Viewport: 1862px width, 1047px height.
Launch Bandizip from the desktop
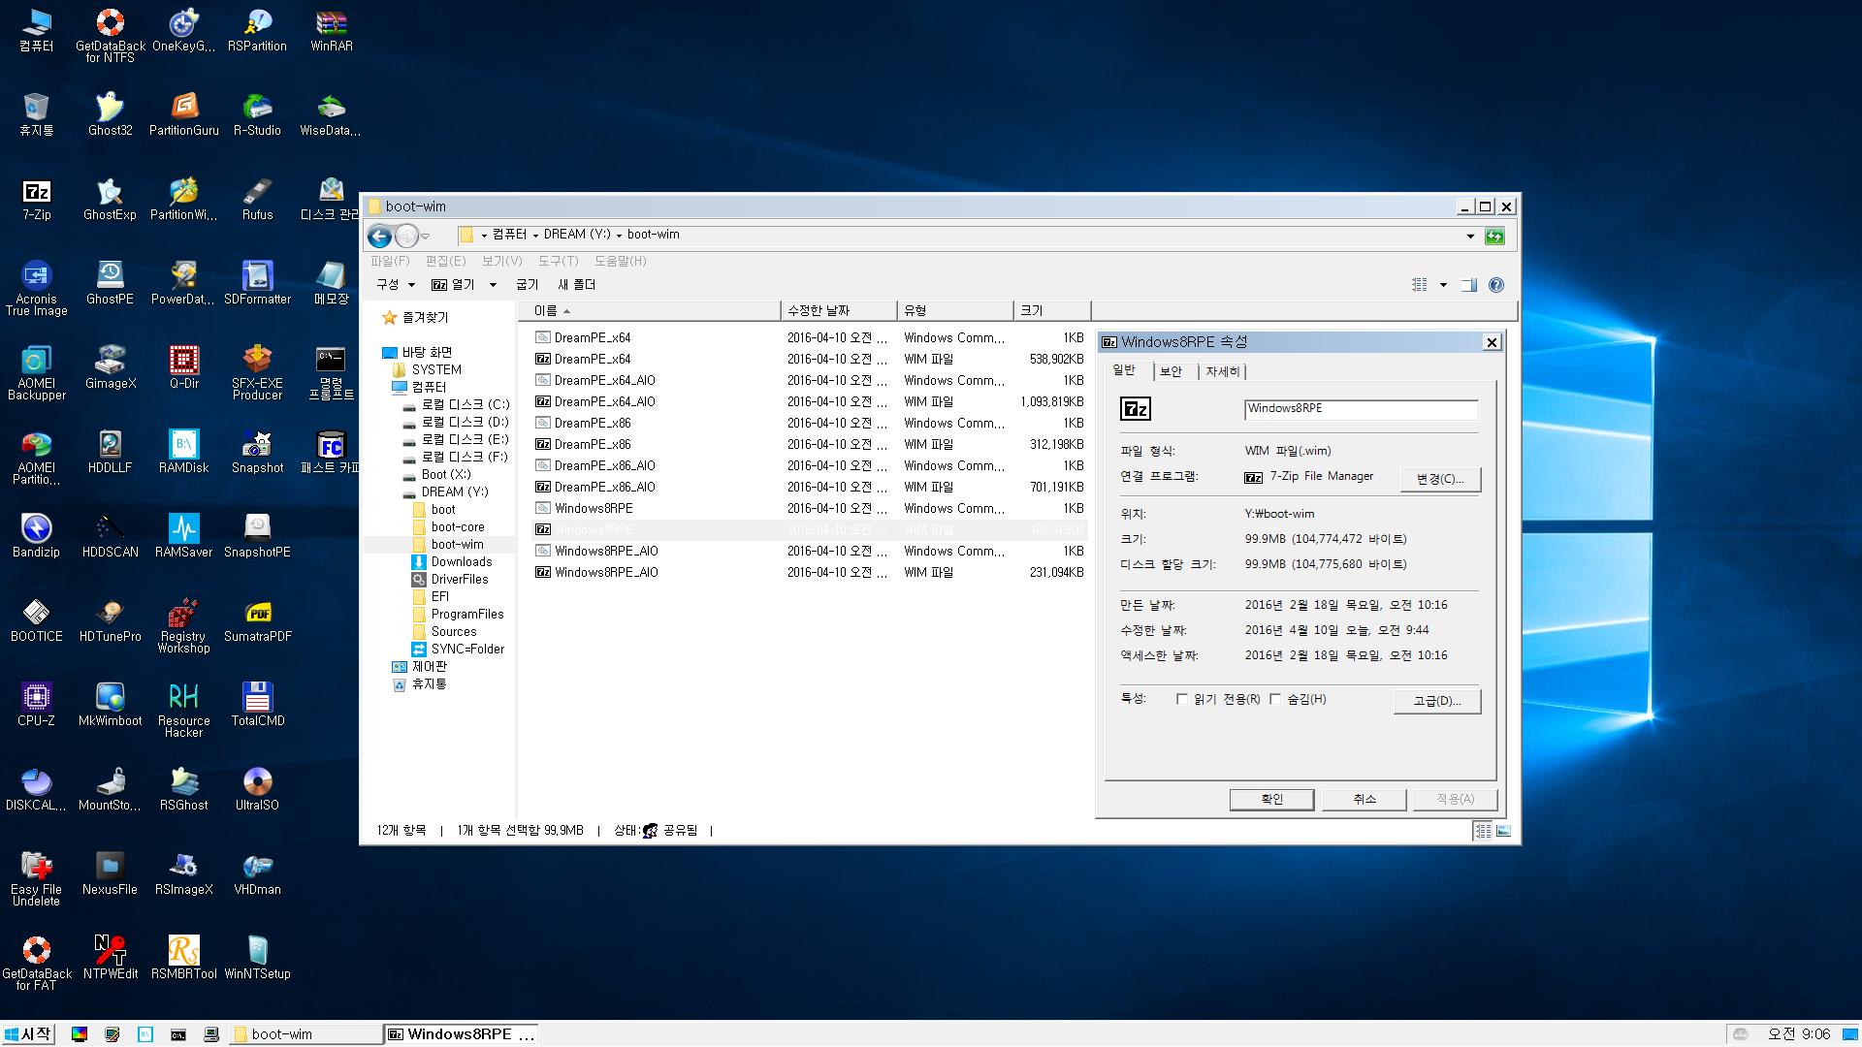(x=37, y=536)
